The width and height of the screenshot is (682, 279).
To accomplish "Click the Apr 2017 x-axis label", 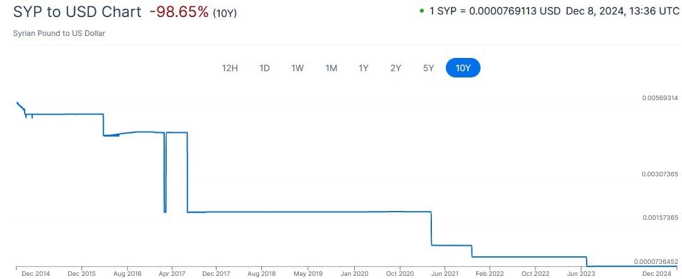I will point(172,274).
